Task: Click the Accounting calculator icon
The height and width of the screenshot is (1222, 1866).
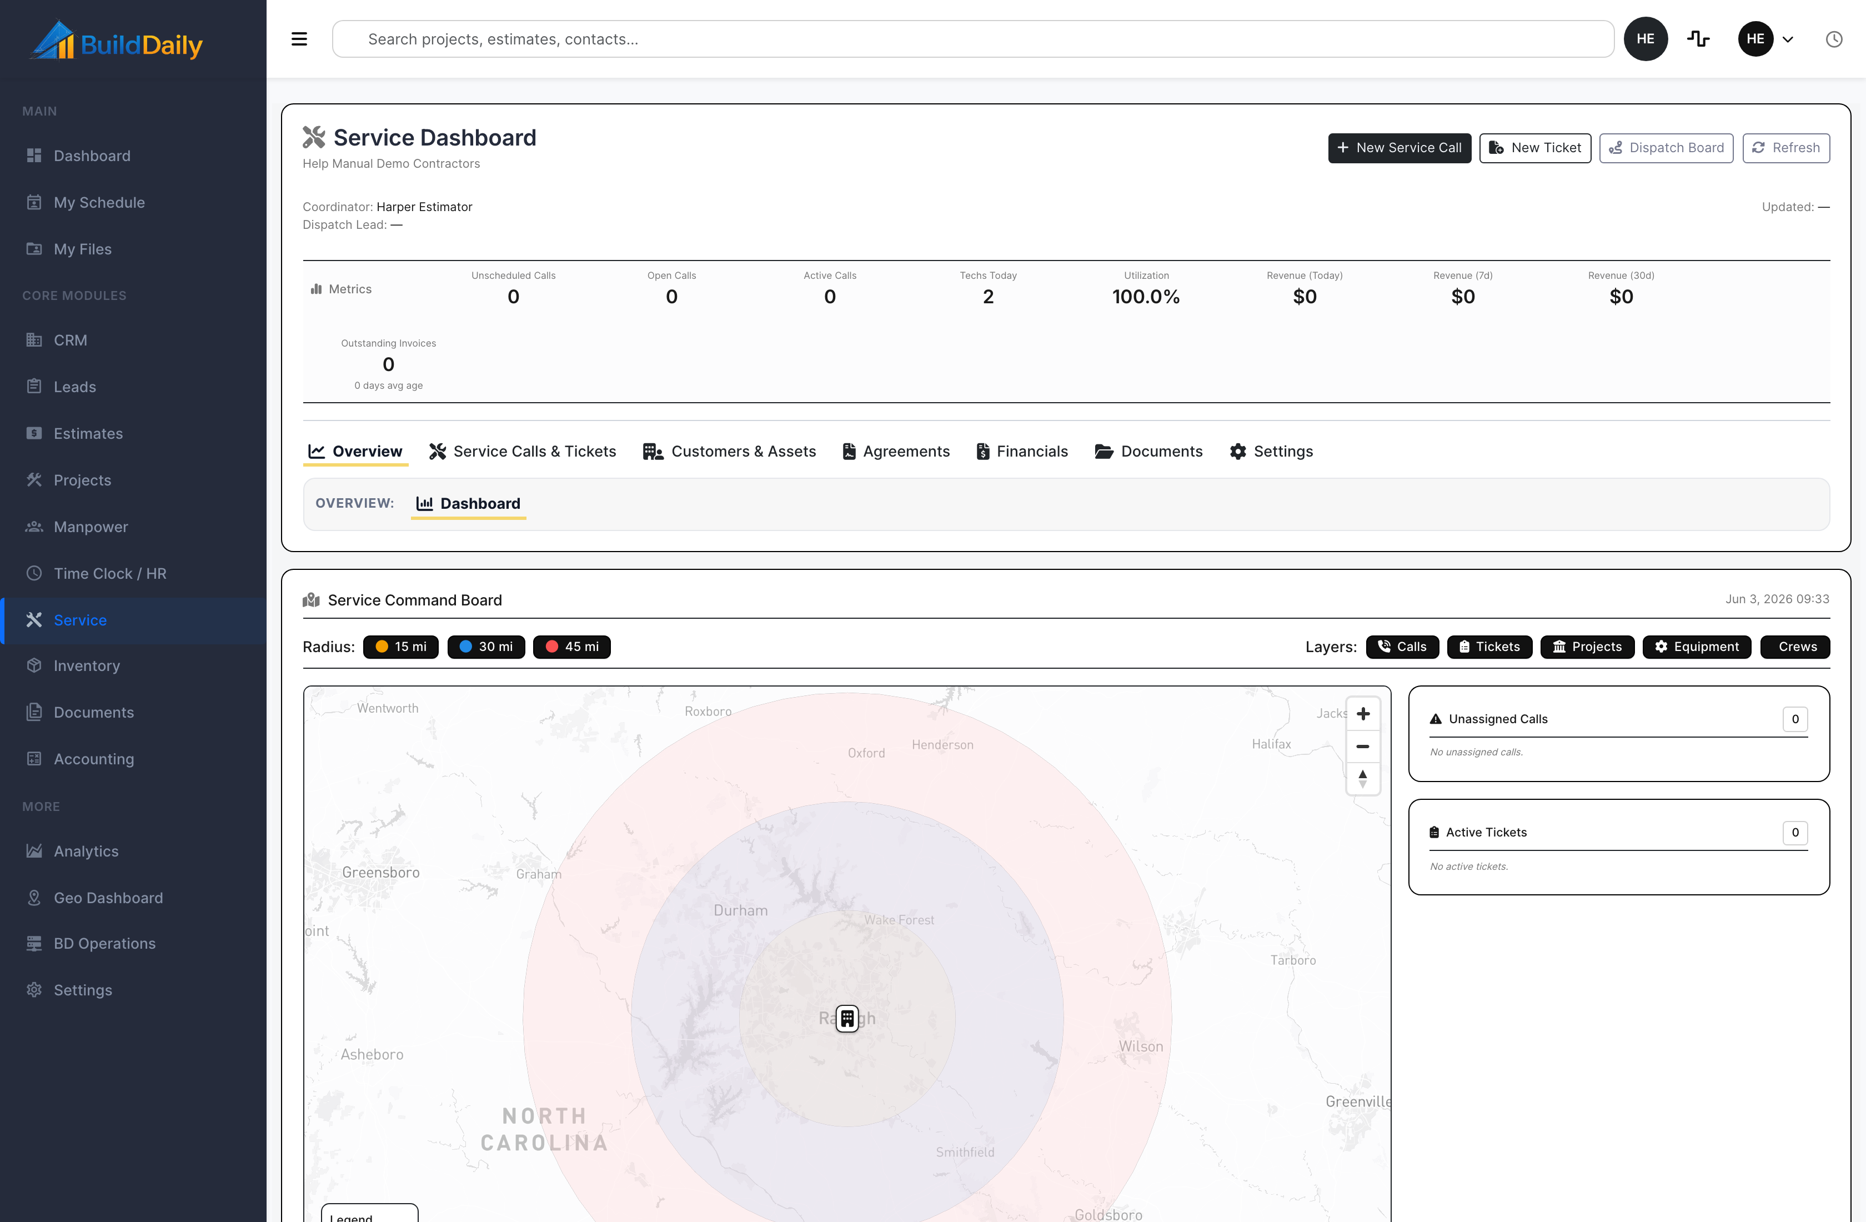Action: tap(34, 758)
